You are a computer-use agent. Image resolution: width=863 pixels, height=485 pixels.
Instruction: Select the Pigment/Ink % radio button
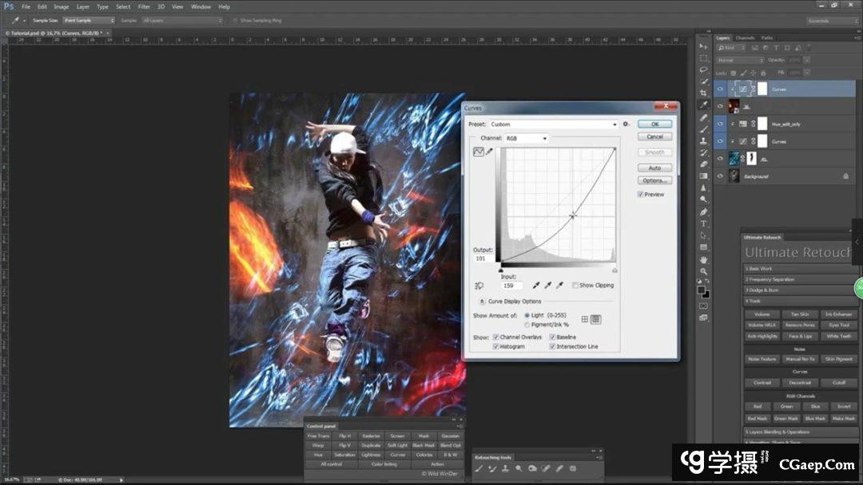pyautogui.click(x=527, y=325)
